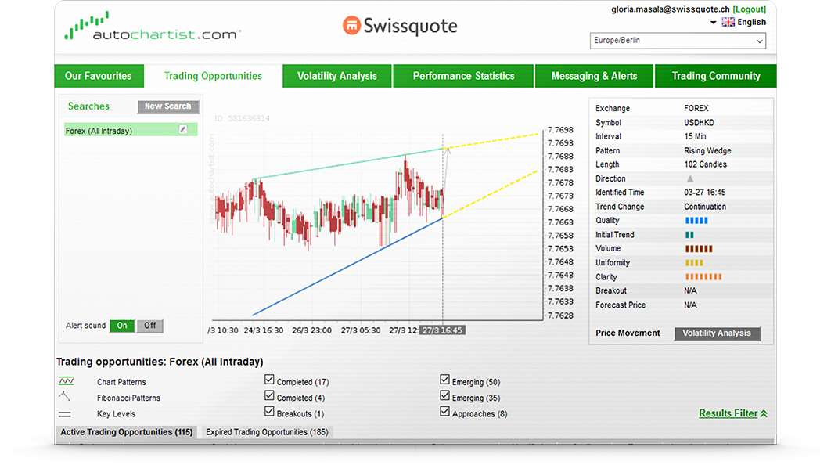Click the blue Quality rating bars
Screen dimensions: 831x465
click(x=696, y=221)
